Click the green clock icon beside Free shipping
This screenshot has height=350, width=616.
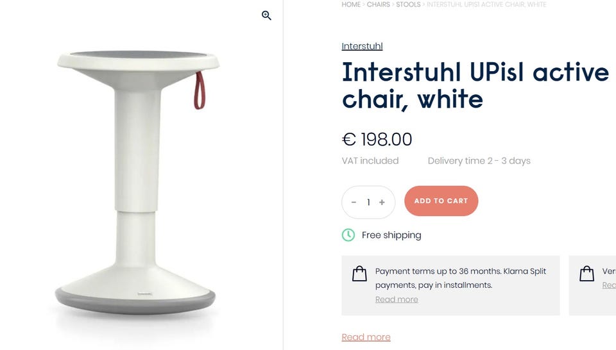point(348,235)
